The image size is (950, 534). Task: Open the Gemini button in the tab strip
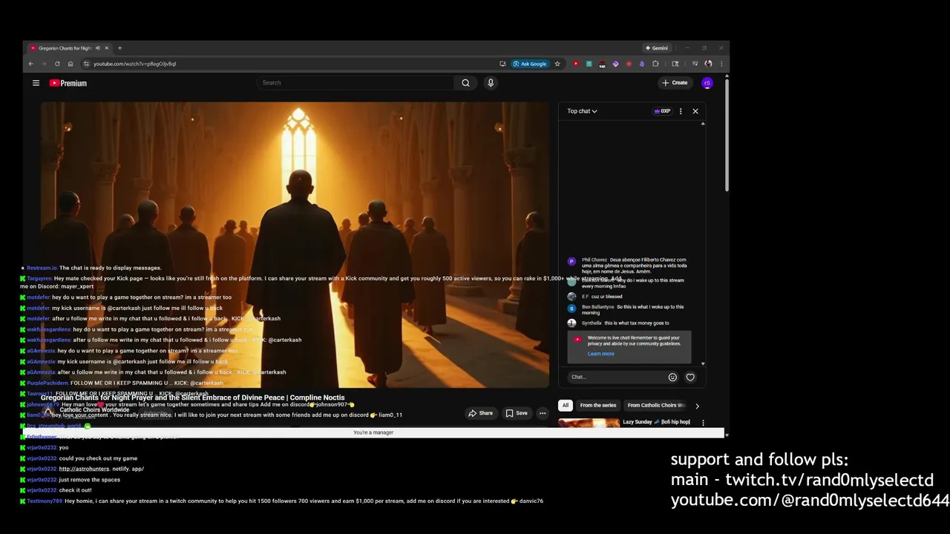(x=657, y=48)
